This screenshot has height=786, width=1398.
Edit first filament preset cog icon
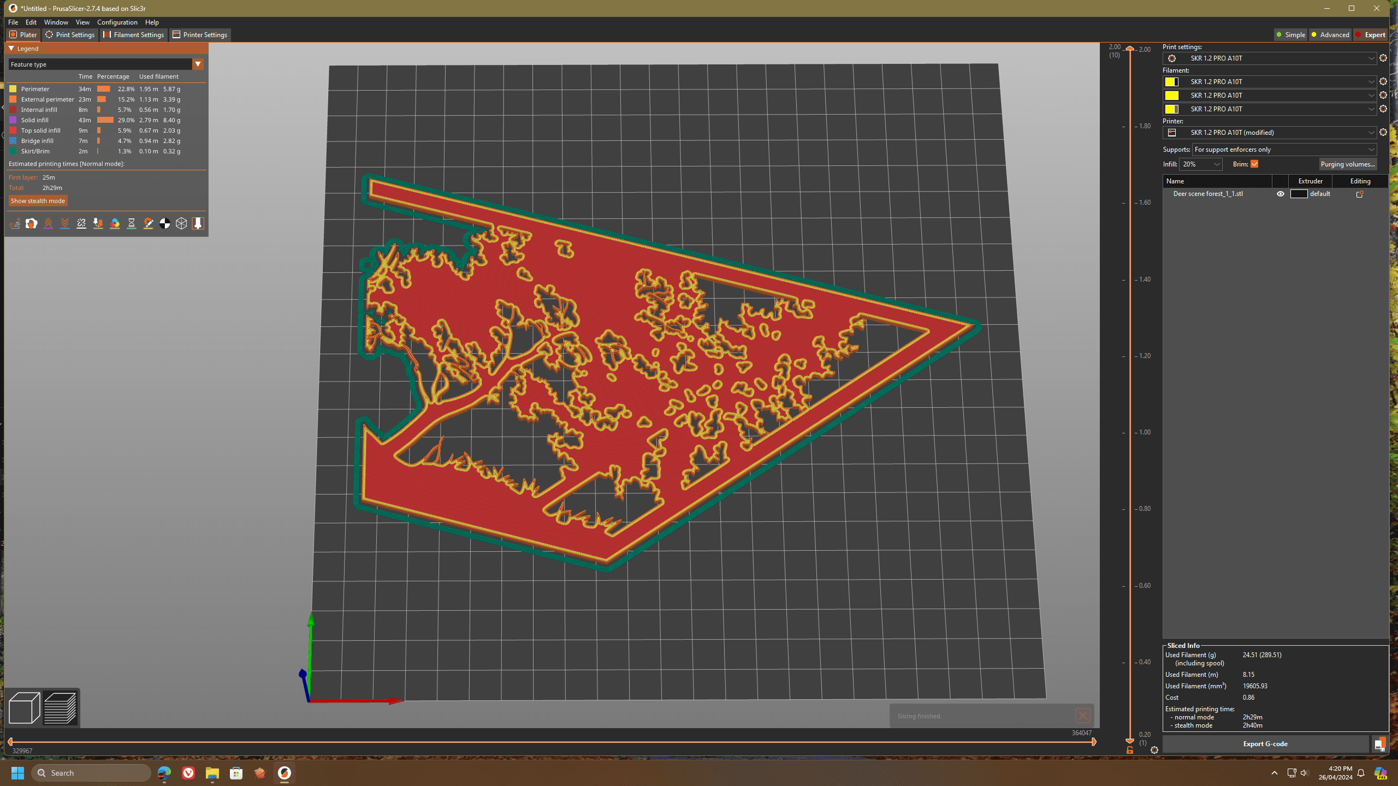click(1383, 81)
